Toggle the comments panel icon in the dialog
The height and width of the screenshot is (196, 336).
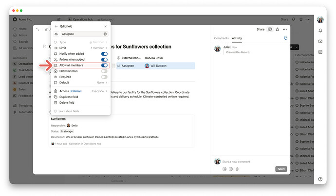(270, 29)
